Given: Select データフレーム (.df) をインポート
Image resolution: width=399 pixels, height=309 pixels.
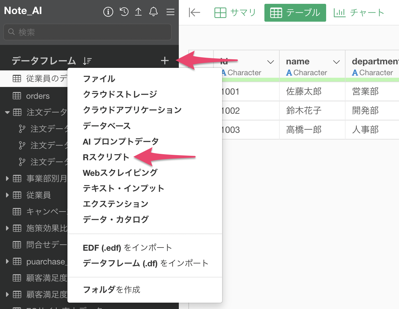Looking at the screenshot, I should click(x=145, y=263).
